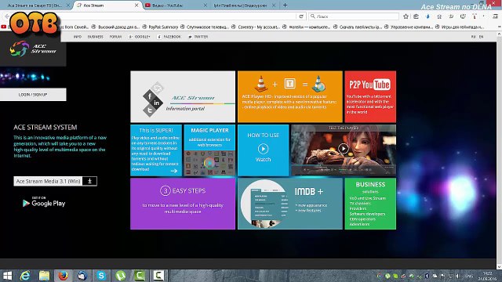Click the volume icon in system tray
Image resolution: width=502 pixels, height=282 pixels.
(458, 276)
